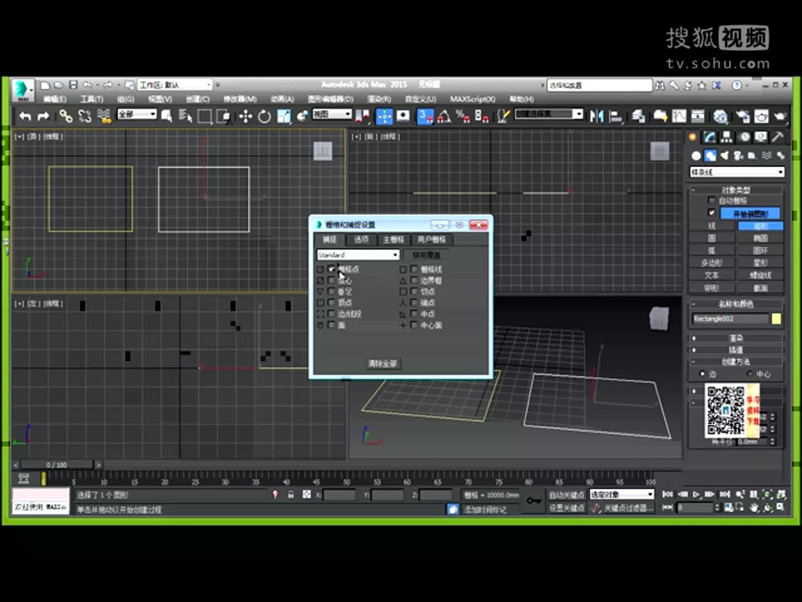Select the Rotate tool on the toolbar

click(265, 116)
